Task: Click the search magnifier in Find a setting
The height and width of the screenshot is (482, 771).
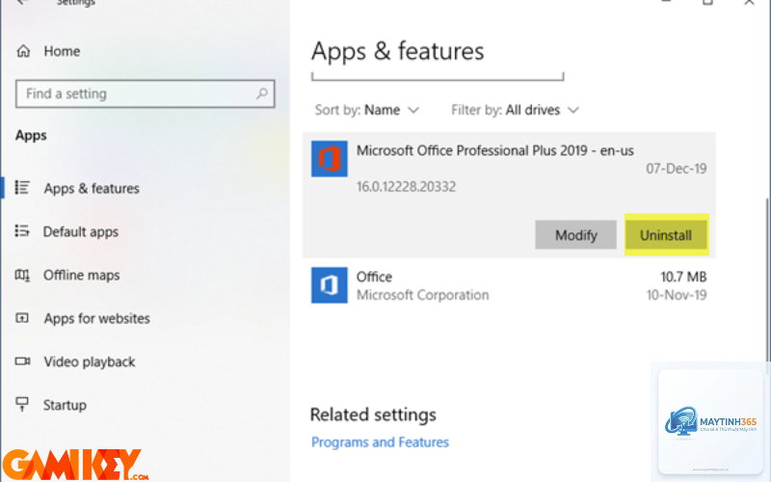Action: [262, 93]
